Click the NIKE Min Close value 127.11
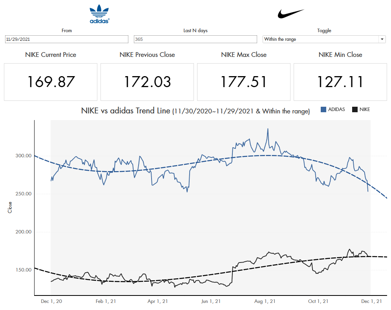The width and height of the screenshot is (391, 310). click(340, 82)
